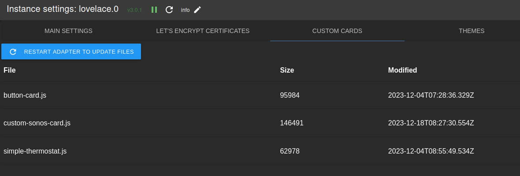Click the Size column header
Image resolution: width=520 pixels, height=176 pixels.
pos(287,70)
